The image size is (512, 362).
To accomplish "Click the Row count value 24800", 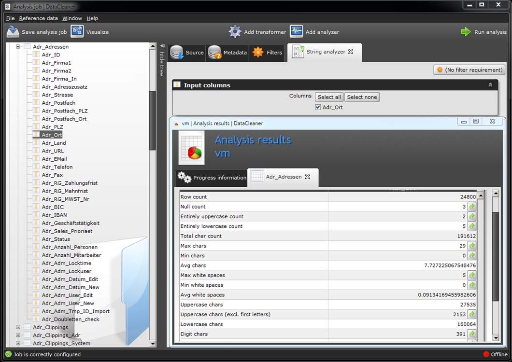I will click(468, 197).
